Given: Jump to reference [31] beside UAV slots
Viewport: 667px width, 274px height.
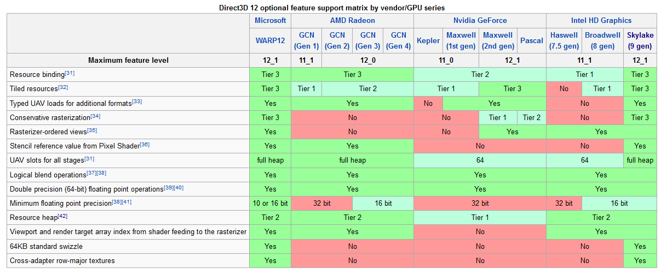Looking at the screenshot, I should click(x=89, y=159).
